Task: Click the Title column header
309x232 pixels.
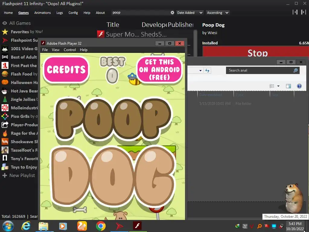Action: point(113,25)
